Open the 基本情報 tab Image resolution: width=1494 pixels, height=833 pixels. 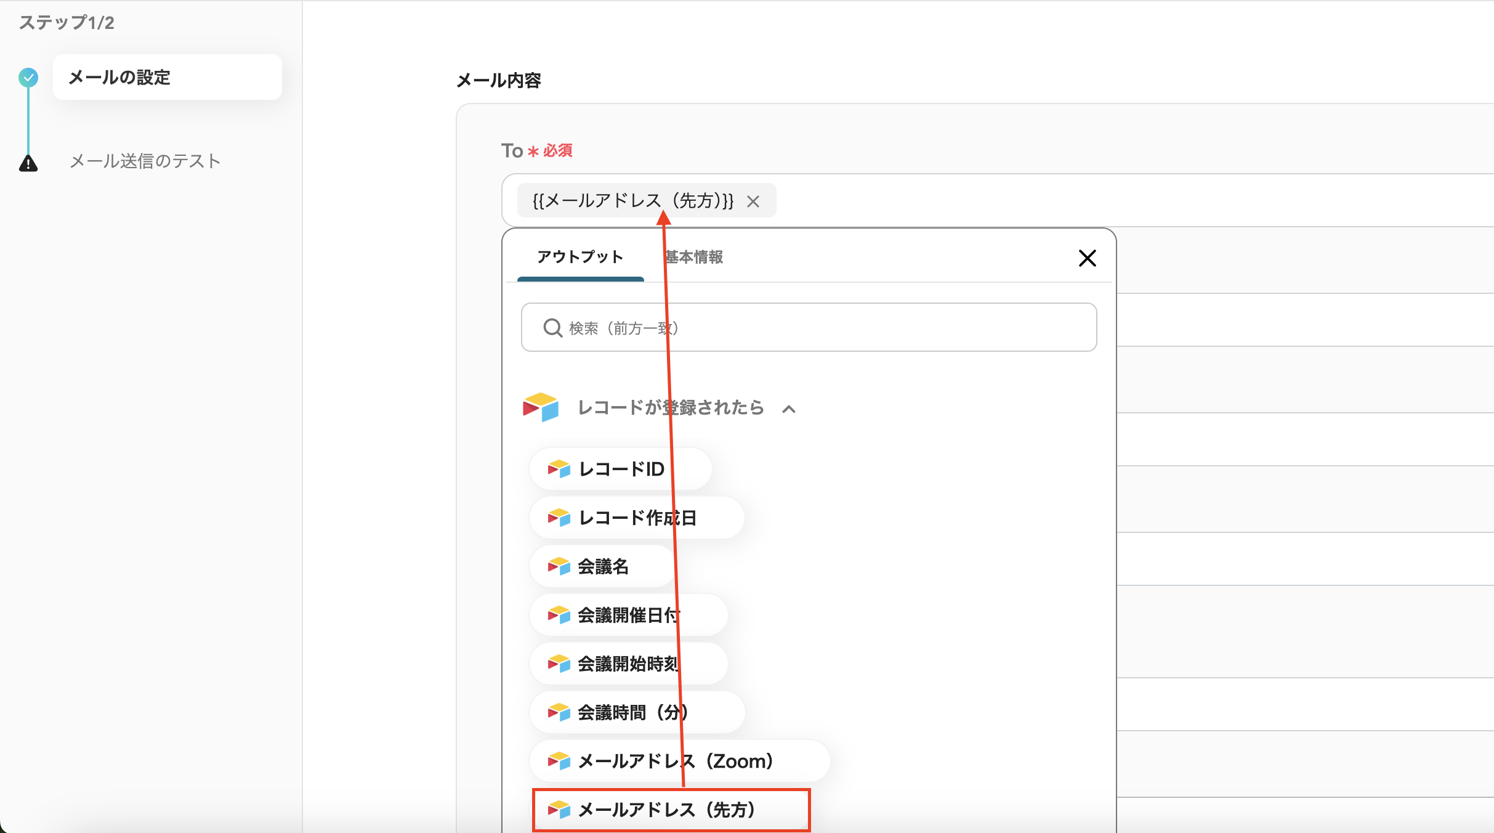(x=694, y=257)
